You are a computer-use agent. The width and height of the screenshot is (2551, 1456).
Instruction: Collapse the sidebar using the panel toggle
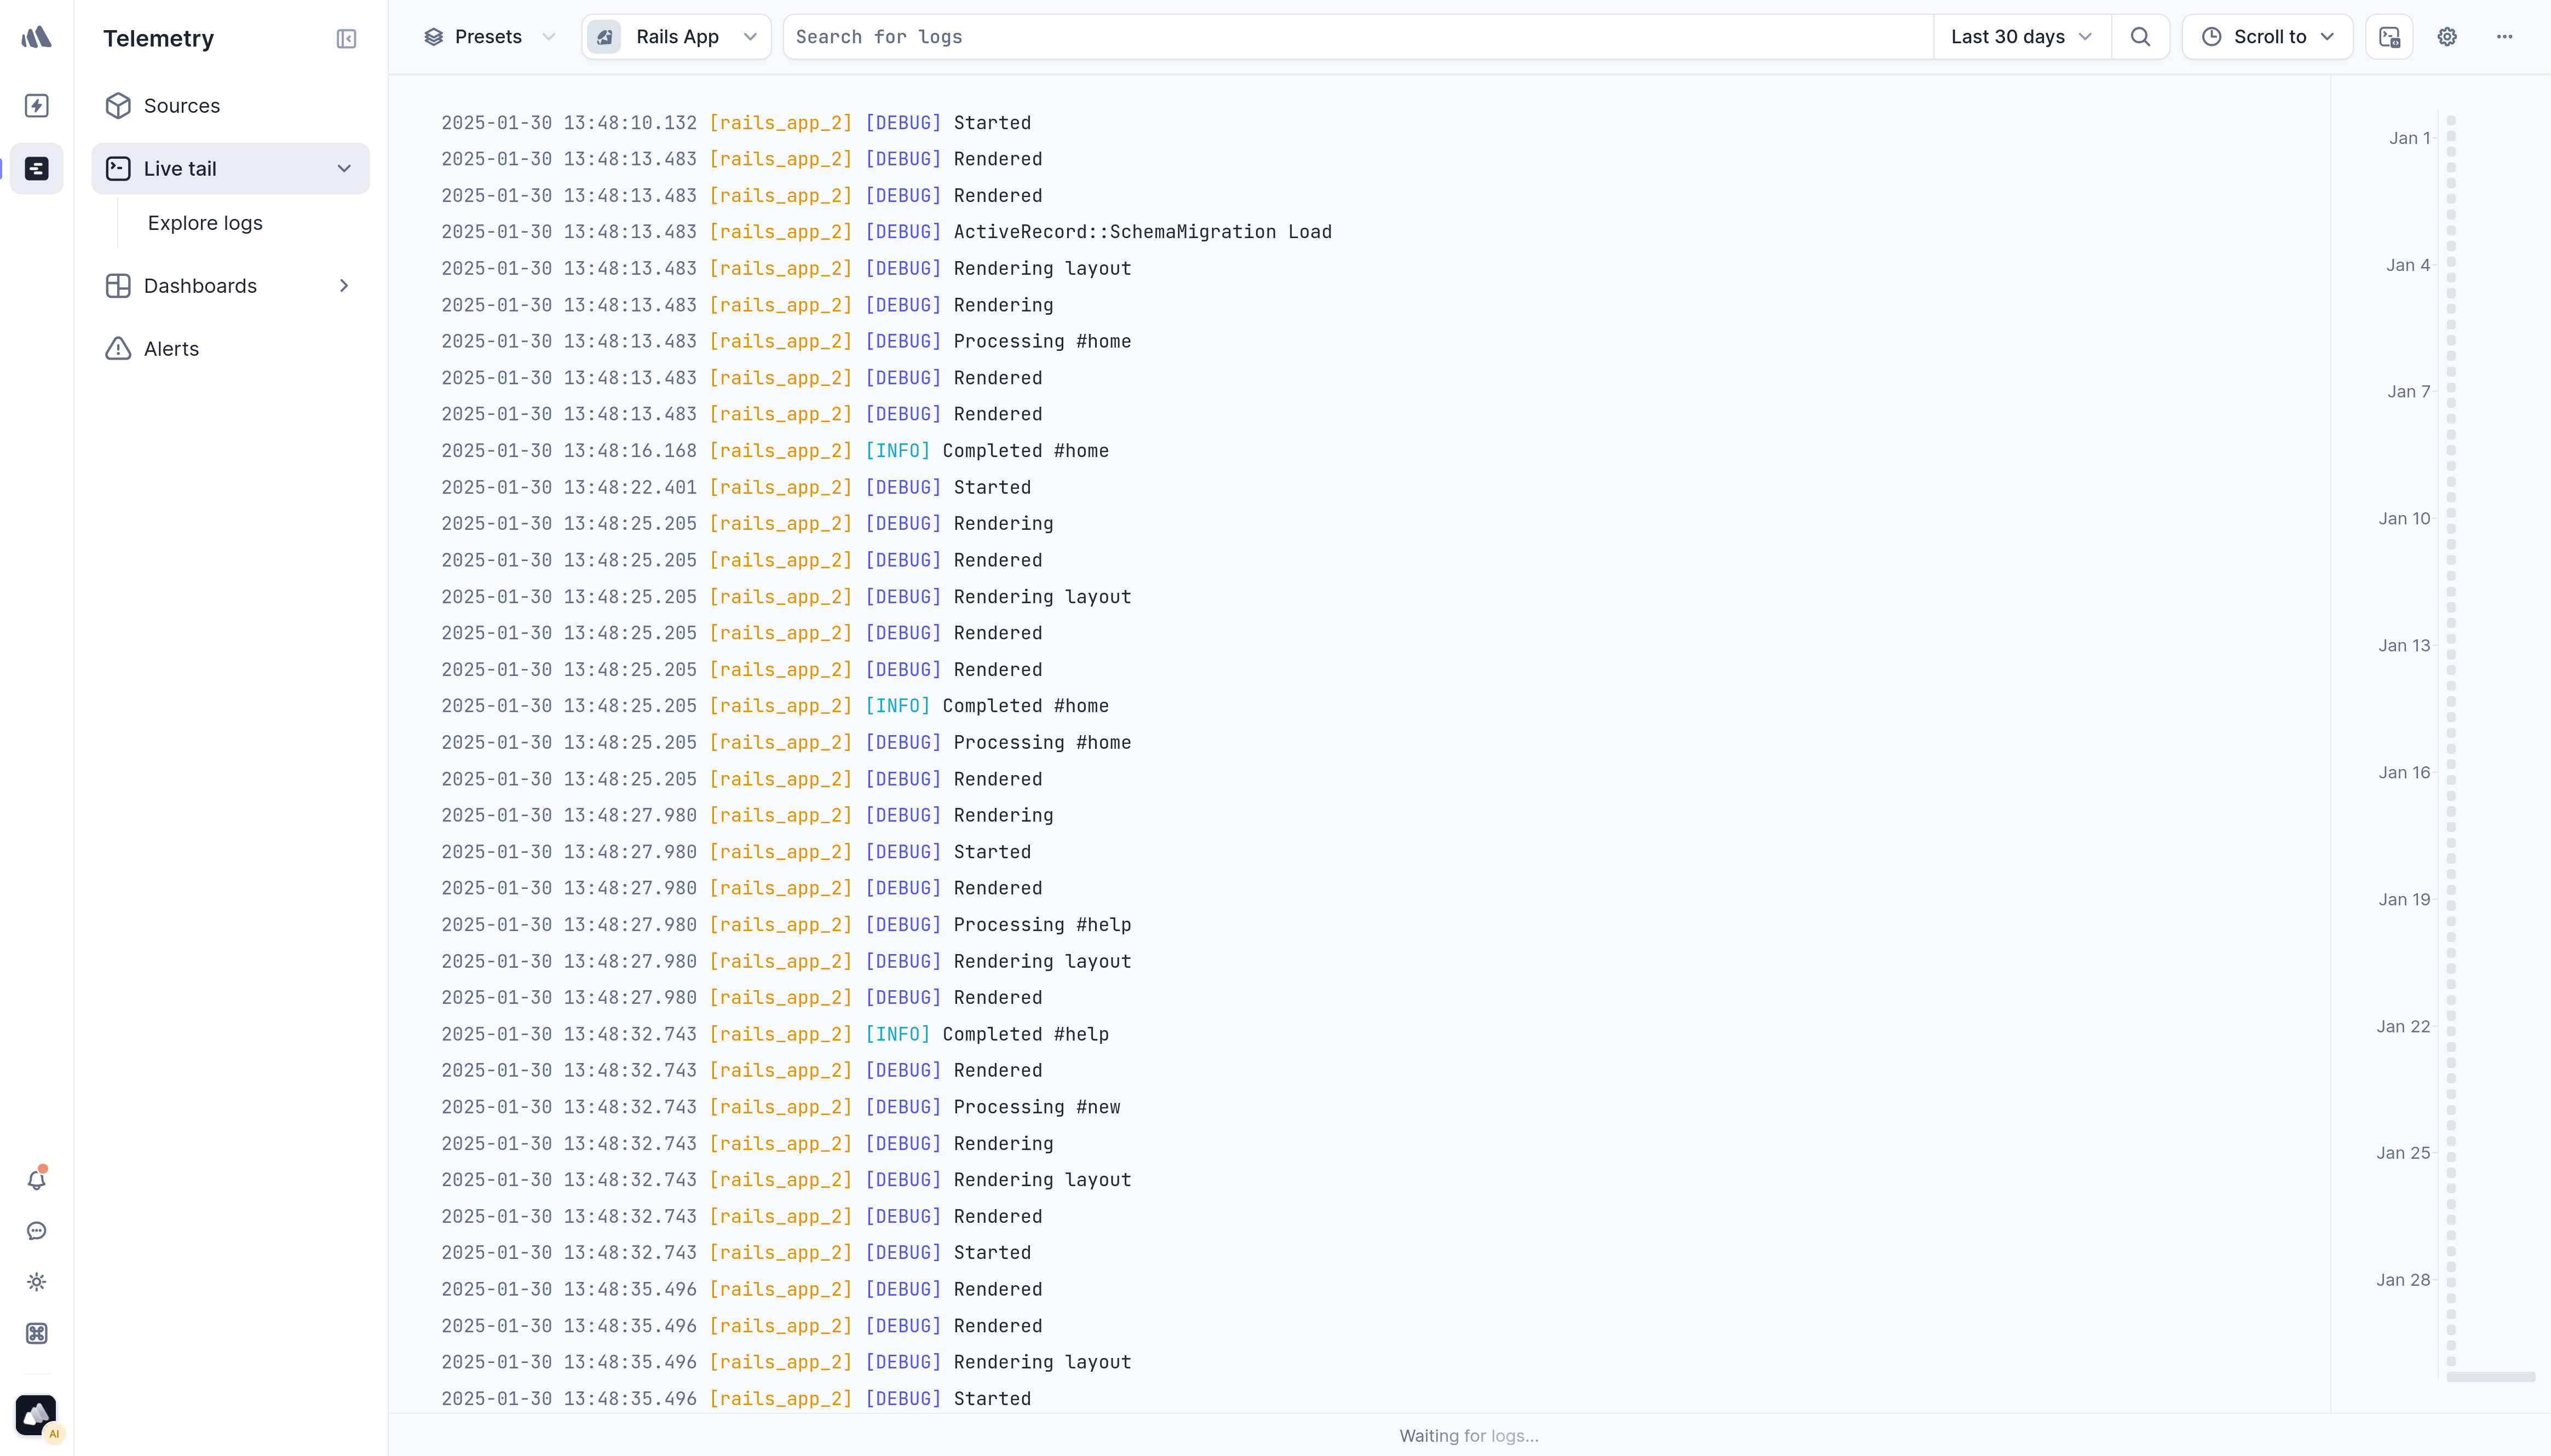tap(345, 39)
